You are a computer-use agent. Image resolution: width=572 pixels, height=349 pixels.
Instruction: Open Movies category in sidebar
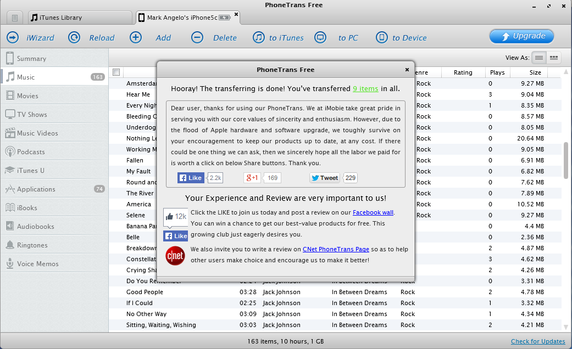[54, 96]
